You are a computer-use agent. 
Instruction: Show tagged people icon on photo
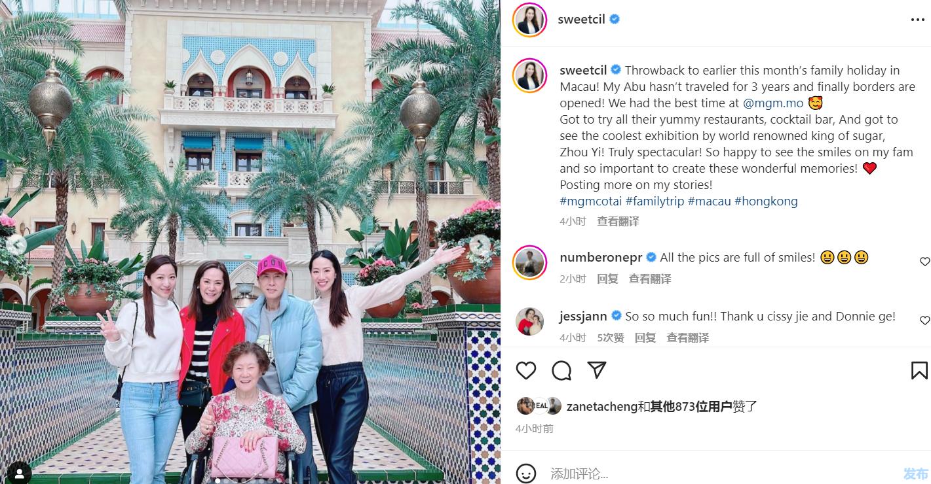19,474
